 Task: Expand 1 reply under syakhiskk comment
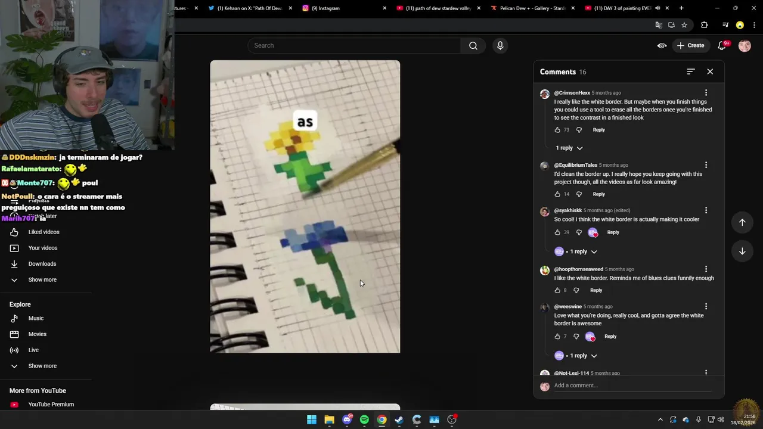click(x=576, y=251)
